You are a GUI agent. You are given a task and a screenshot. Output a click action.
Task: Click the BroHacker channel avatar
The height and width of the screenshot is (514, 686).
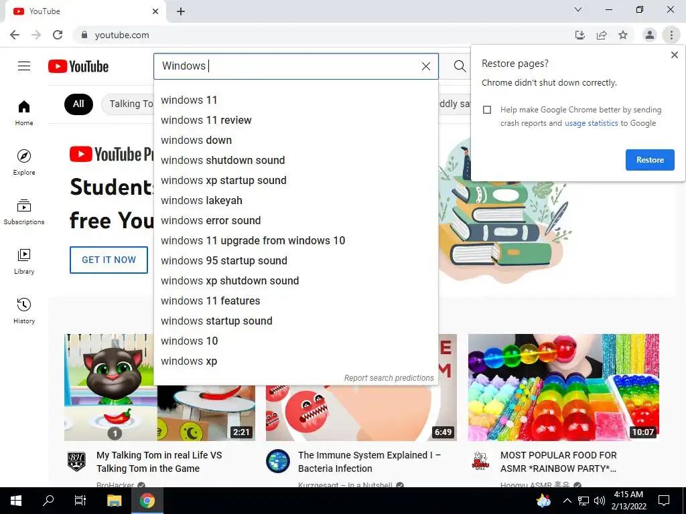pyautogui.click(x=76, y=461)
